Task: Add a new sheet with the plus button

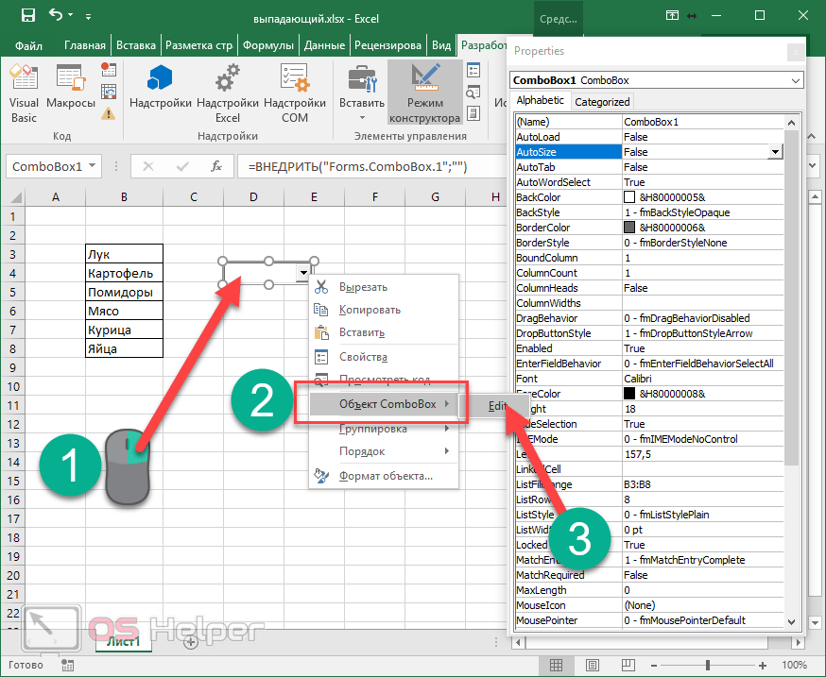Action: 190,642
